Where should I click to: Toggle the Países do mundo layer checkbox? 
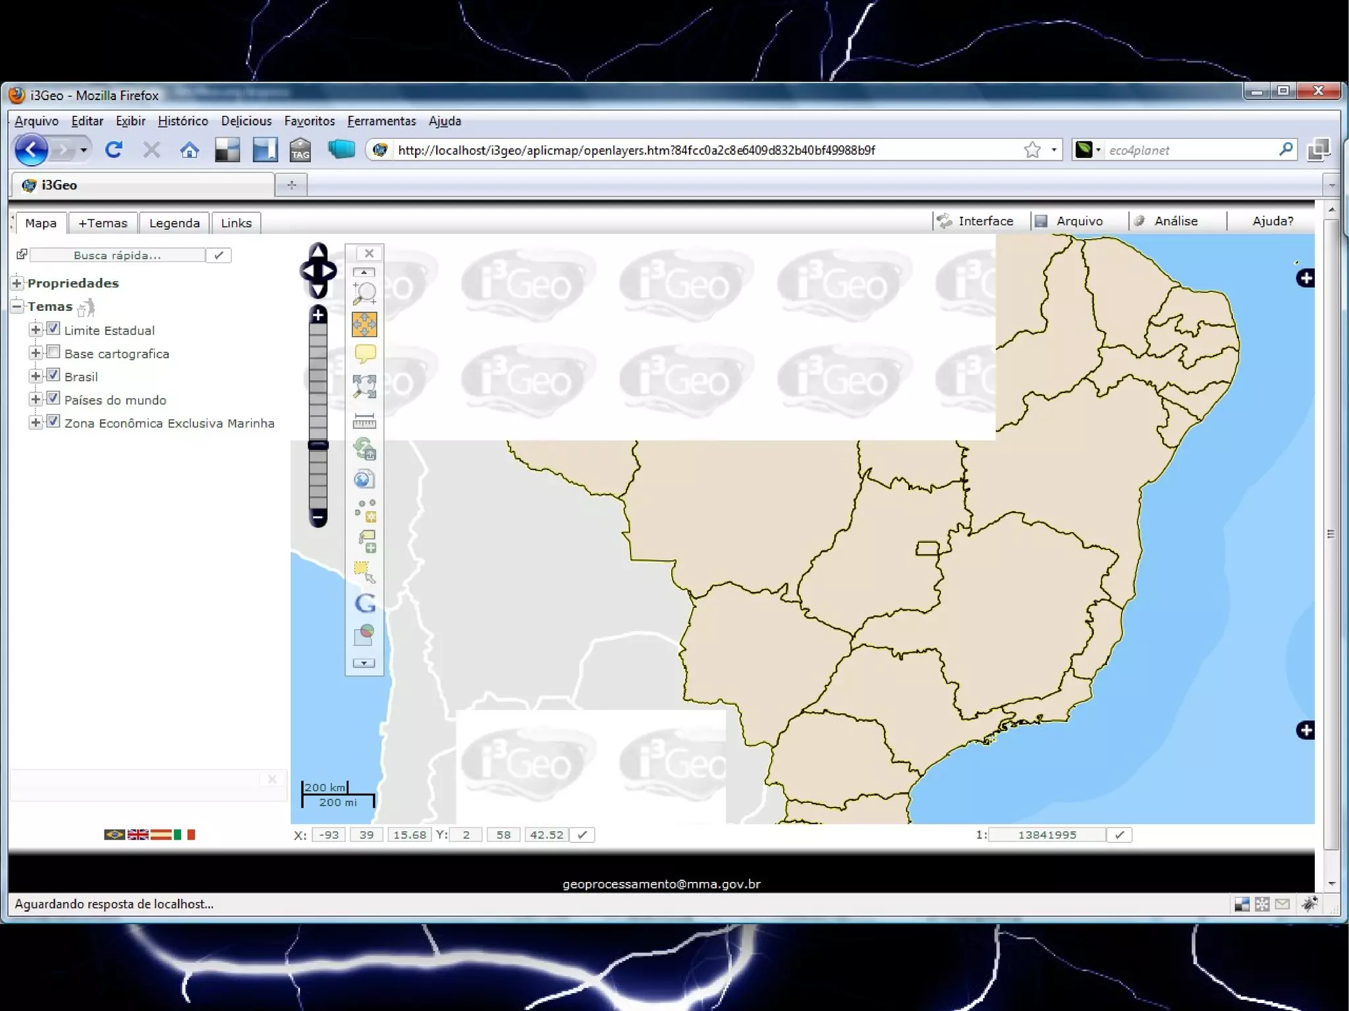click(x=53, y=398)
